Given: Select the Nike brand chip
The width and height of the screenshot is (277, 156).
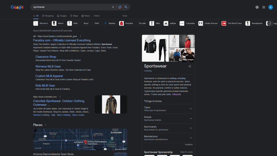Looking at the screenshot, I should [156, 23].
